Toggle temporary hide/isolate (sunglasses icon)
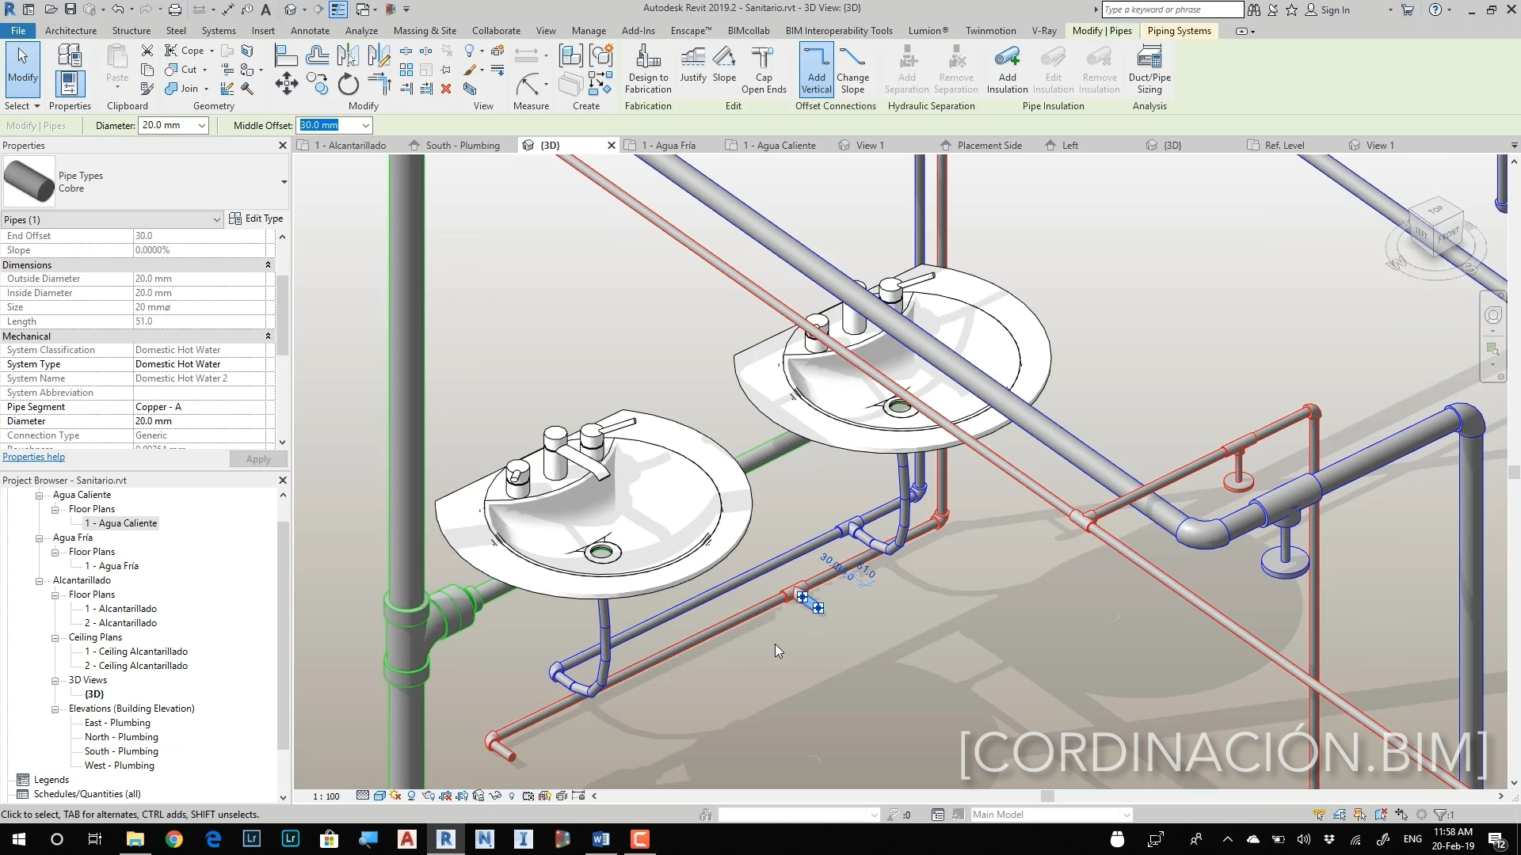 pos(495,796)
